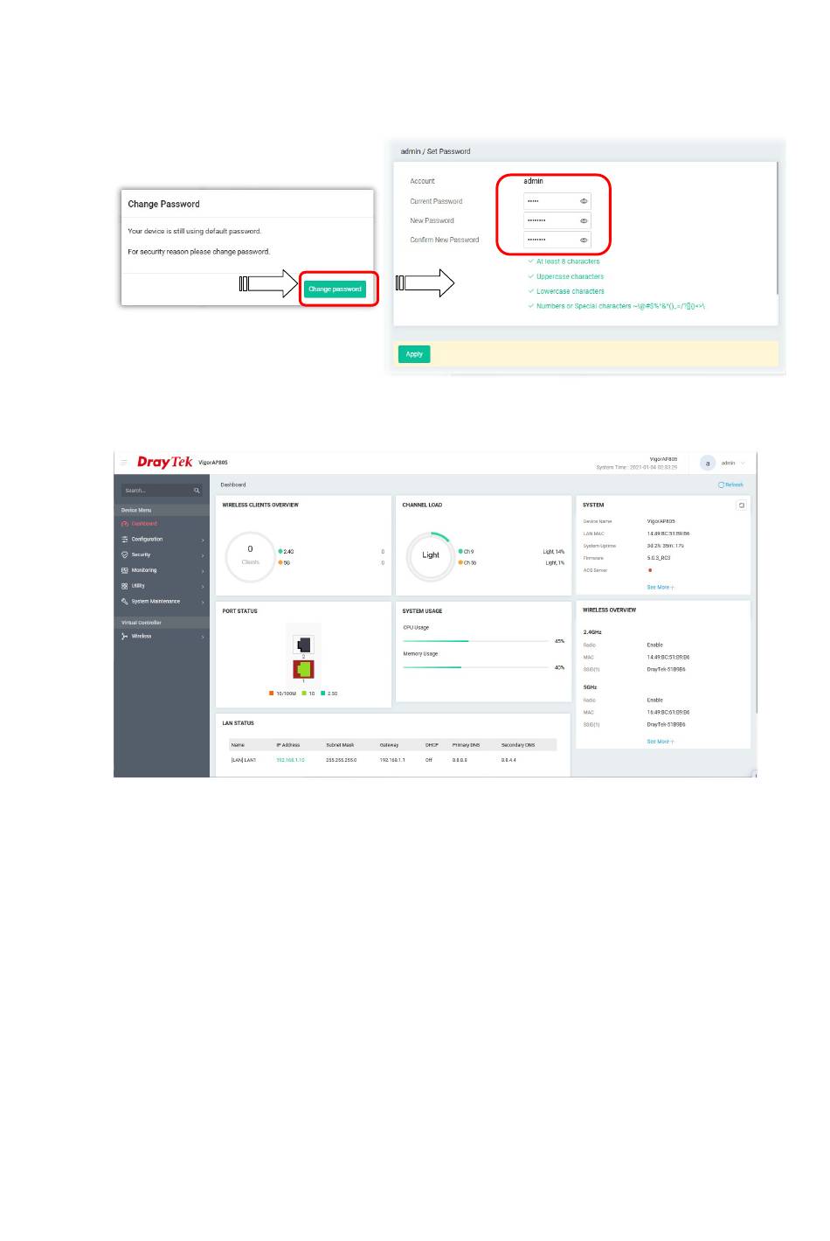830x1241 pixels.
Task: Click the sidebar Search box
Action: [162, 491]
